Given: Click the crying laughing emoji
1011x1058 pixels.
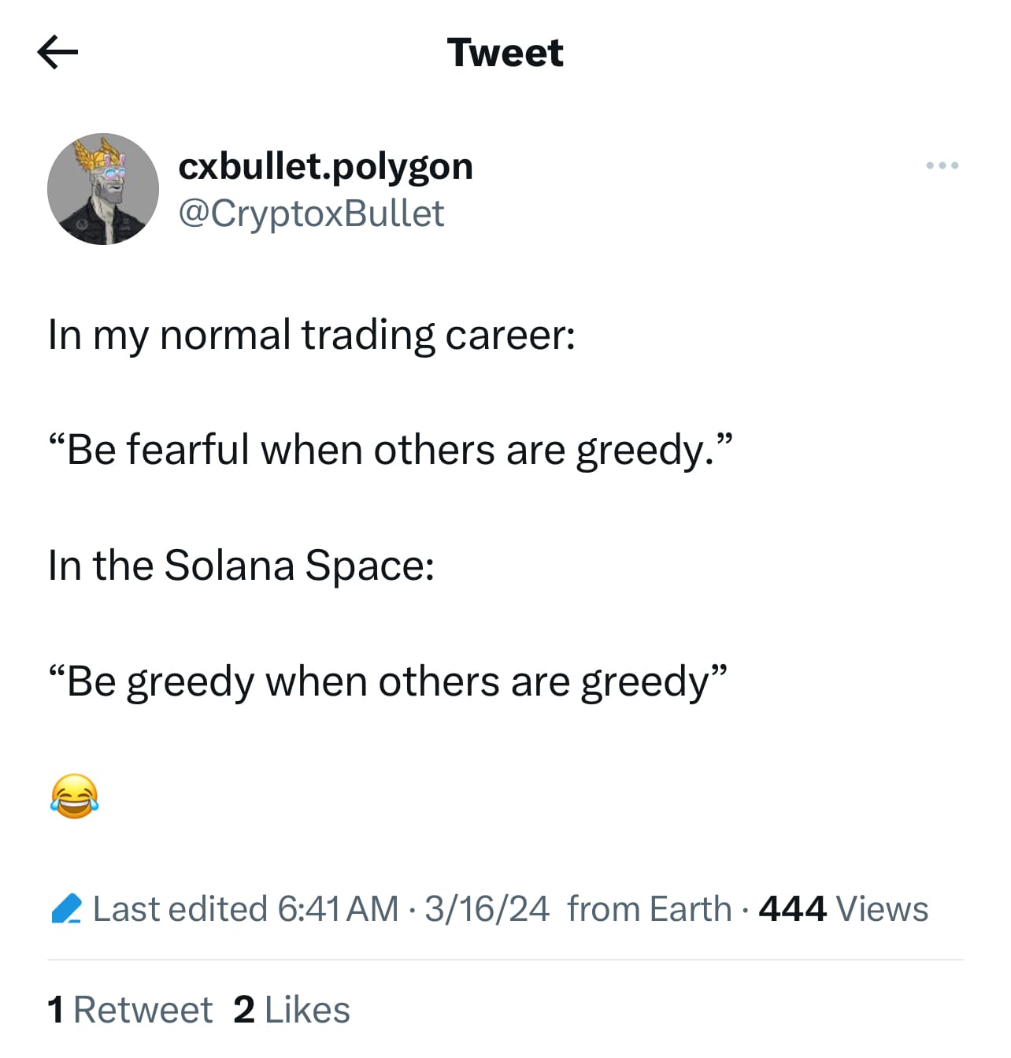Looking at the screenshot, I should click(x=74, y=796).
